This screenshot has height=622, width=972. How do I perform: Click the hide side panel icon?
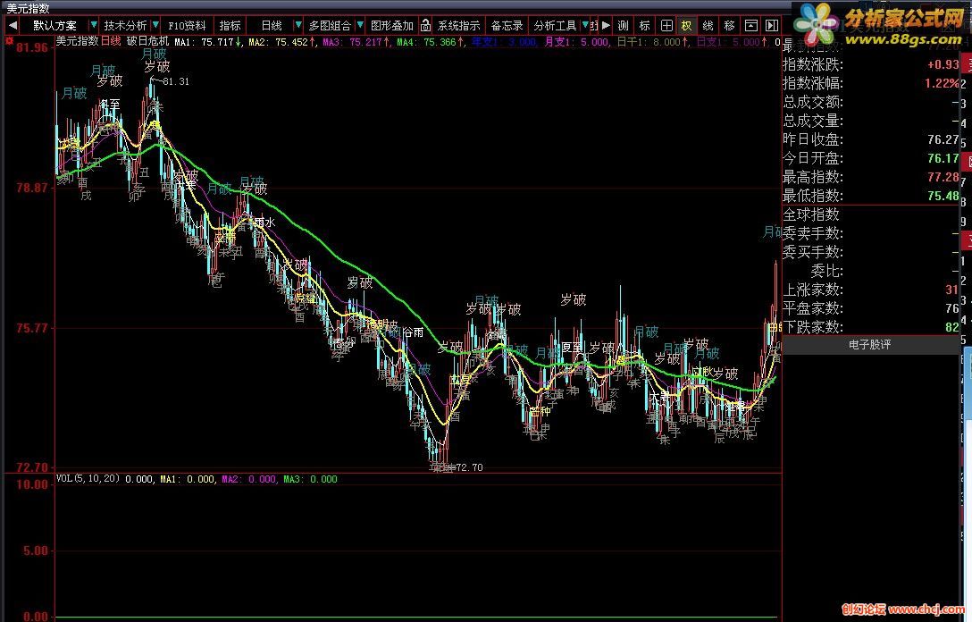tap(772, 25)
